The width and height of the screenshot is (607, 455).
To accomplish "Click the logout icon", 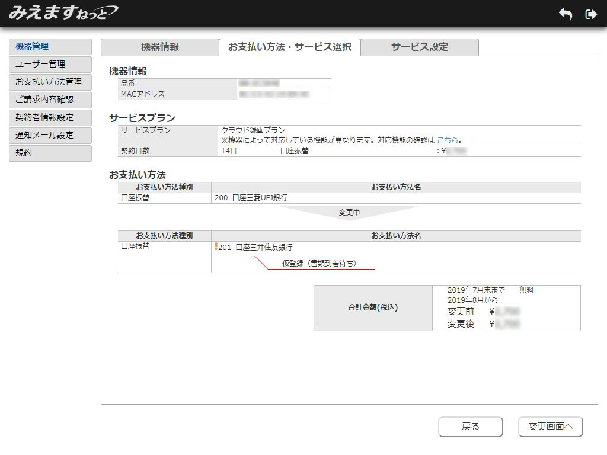I will coord(591,14).
